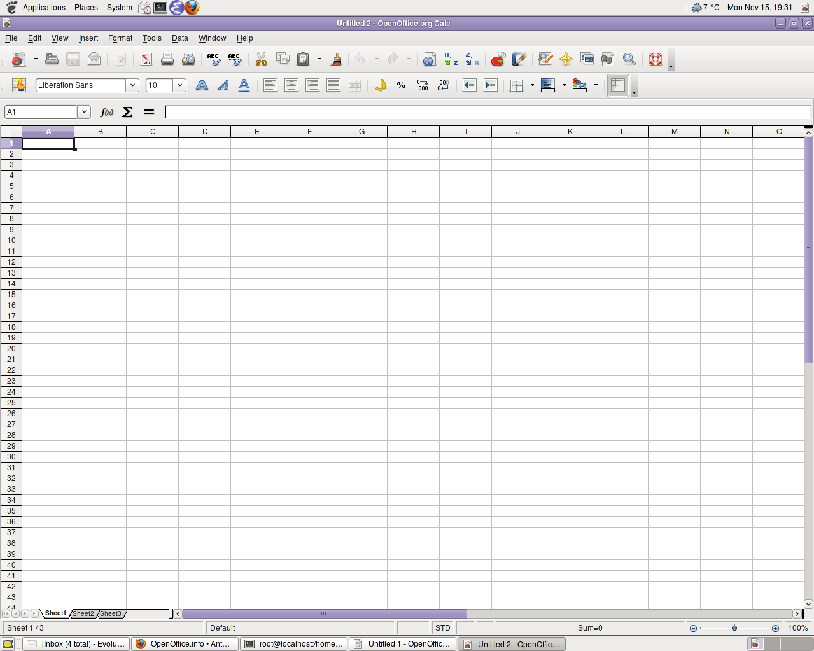
Task: Select the Format Paintbrush tool
Action: [x=336, y=59]
